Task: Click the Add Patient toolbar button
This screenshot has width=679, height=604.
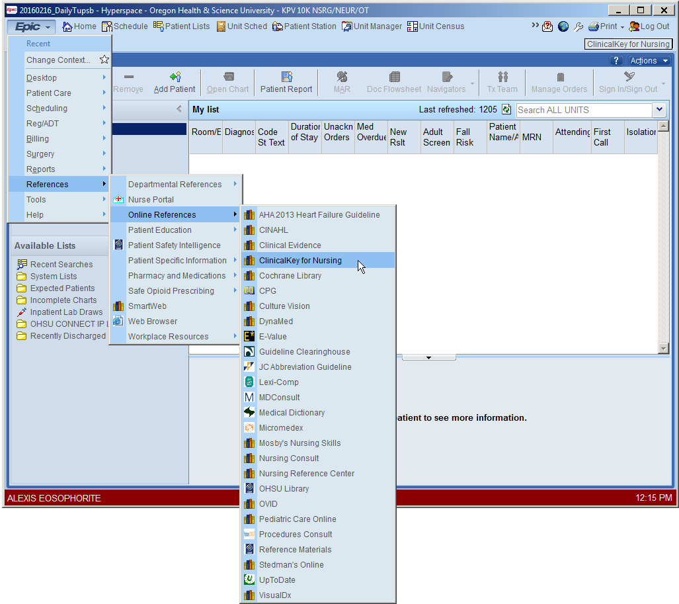Action: click(175, 82)
